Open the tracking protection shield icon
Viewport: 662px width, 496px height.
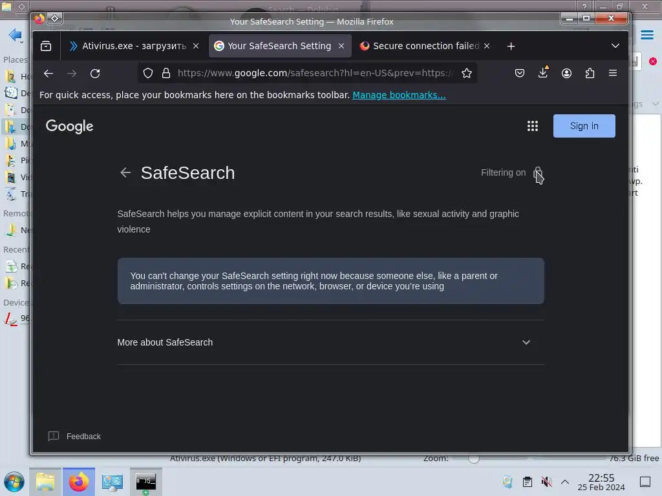pyautogui.click(x=148, y=74)
